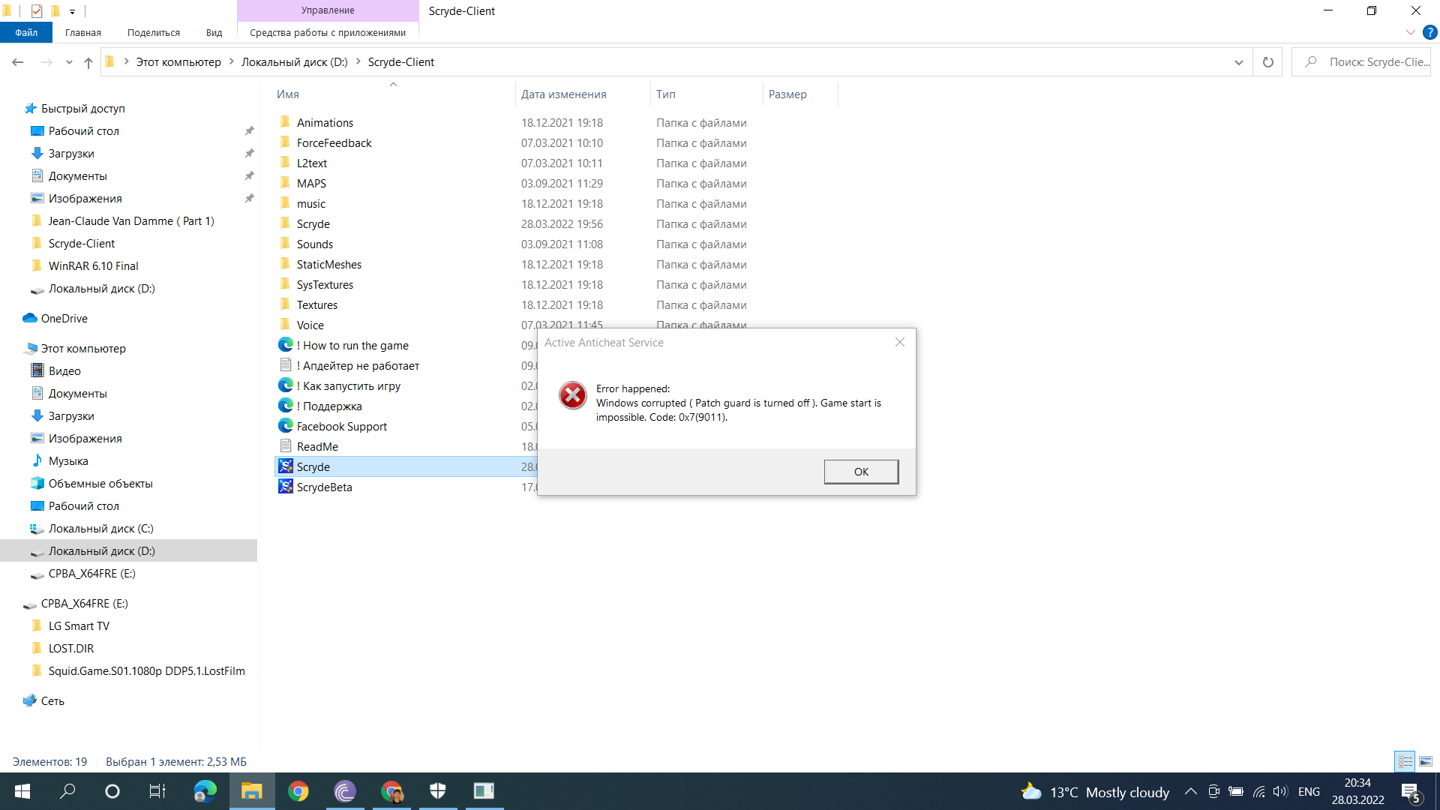Sort files by Дата изменения column
This screenshot has height=810, width=1440.
click(564, 94)
